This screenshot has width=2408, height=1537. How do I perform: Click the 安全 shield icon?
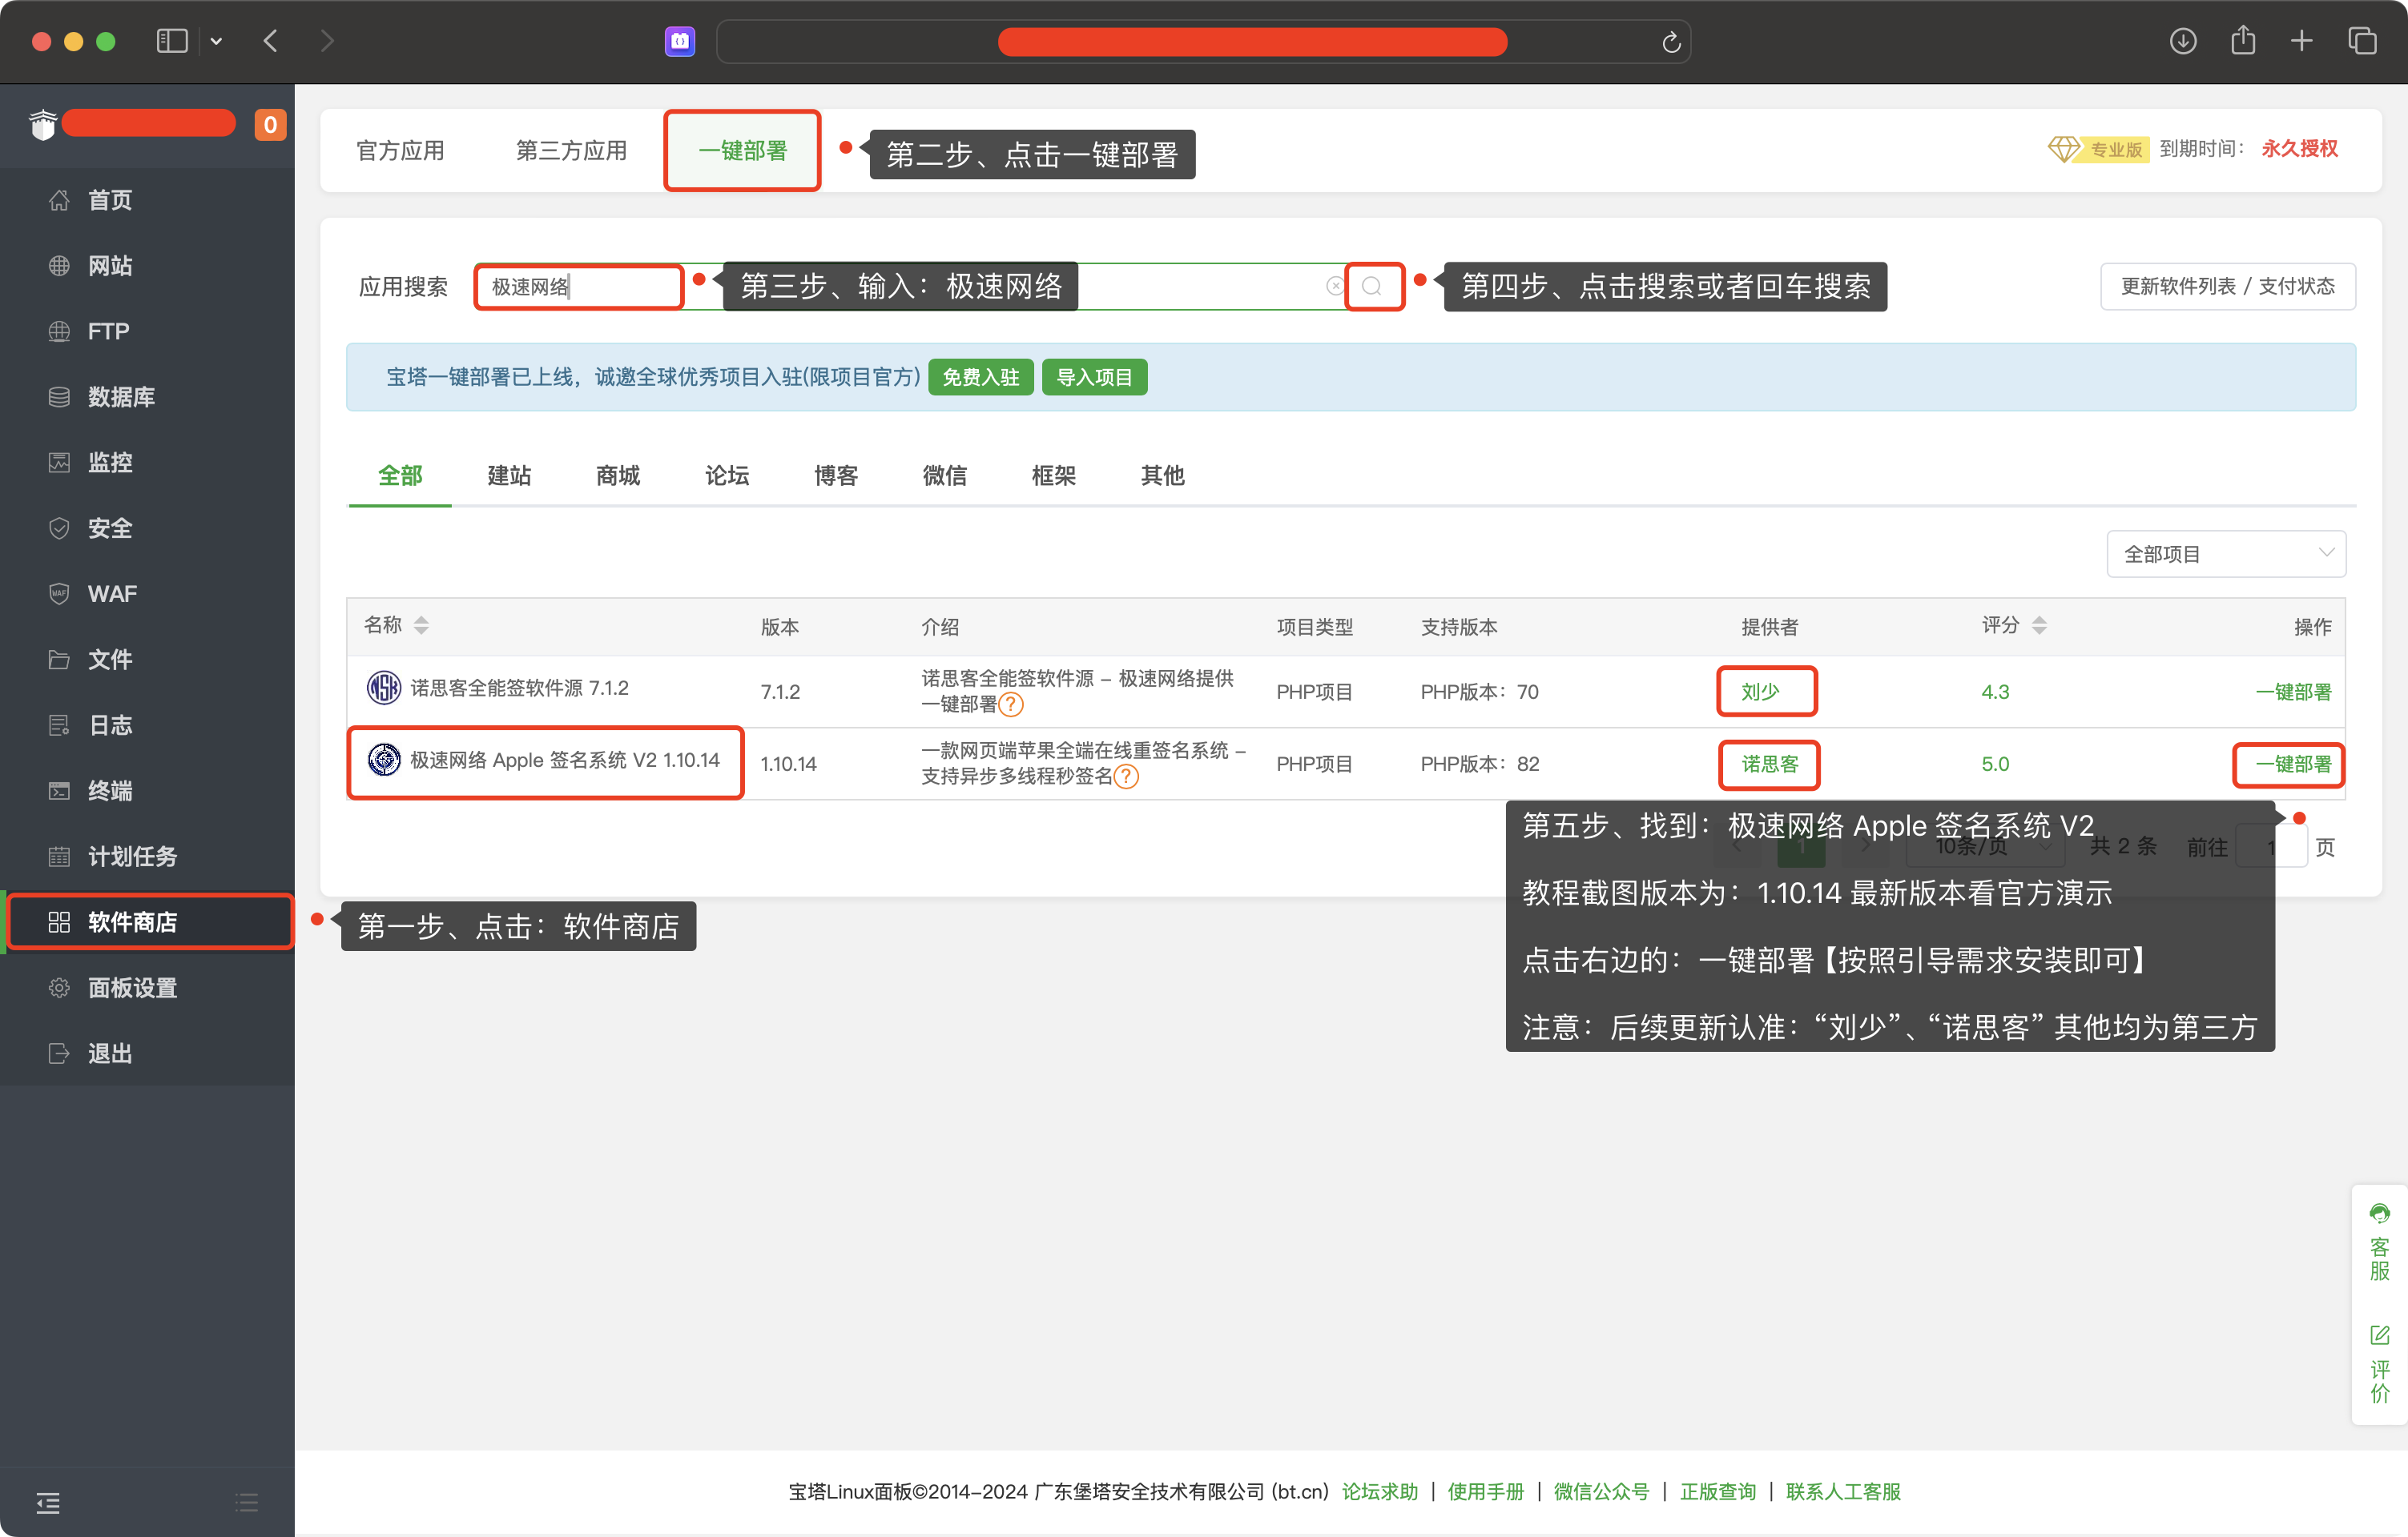click(59, 528)
